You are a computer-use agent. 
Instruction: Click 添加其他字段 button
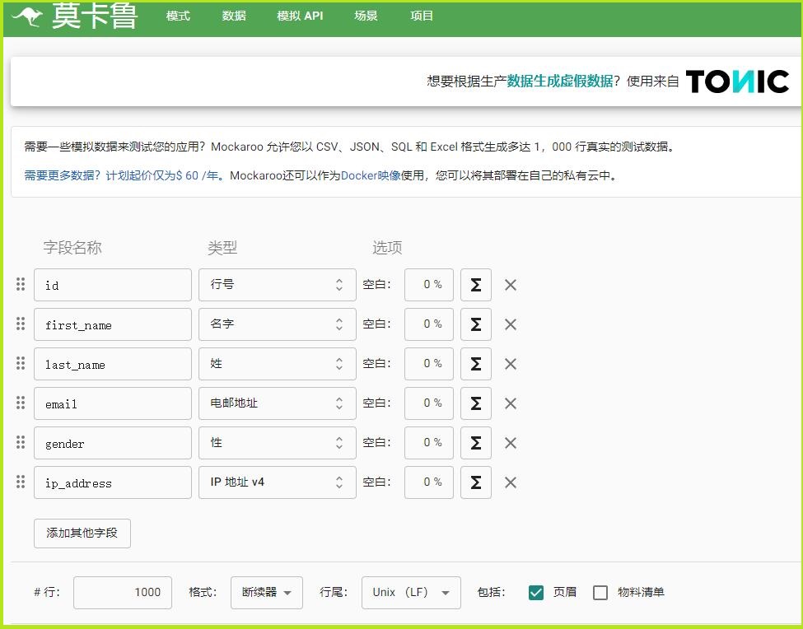[x=82, y=533]
